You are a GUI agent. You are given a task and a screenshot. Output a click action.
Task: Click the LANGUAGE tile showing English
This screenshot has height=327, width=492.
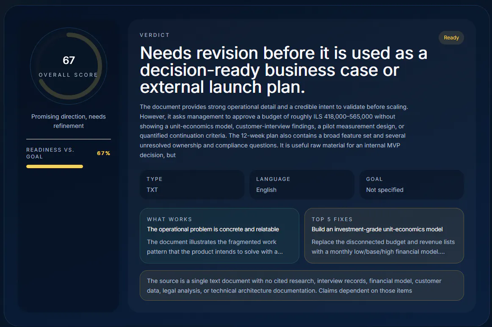click(302, 185)
